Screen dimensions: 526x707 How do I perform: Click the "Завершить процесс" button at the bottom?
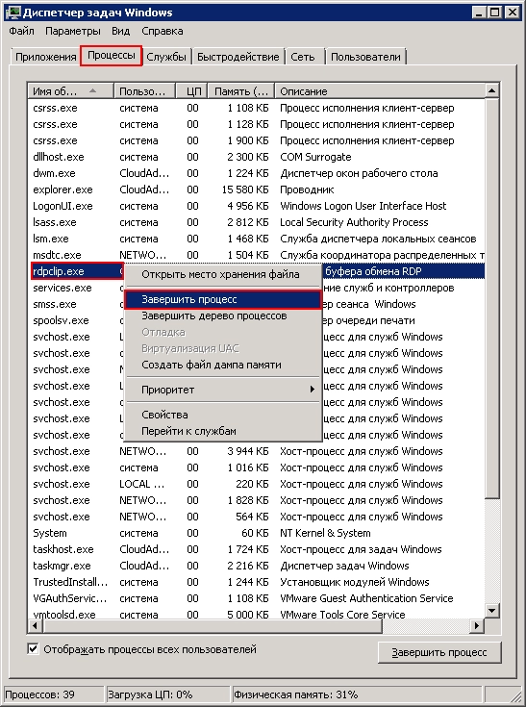pos(439,652)
